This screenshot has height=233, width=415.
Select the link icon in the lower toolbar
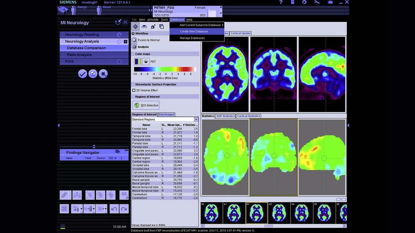[x=64, y=195]
